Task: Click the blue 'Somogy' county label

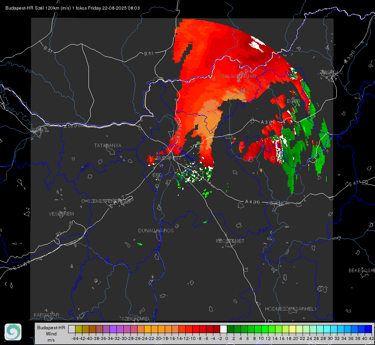Action: [x=77, y=283]
